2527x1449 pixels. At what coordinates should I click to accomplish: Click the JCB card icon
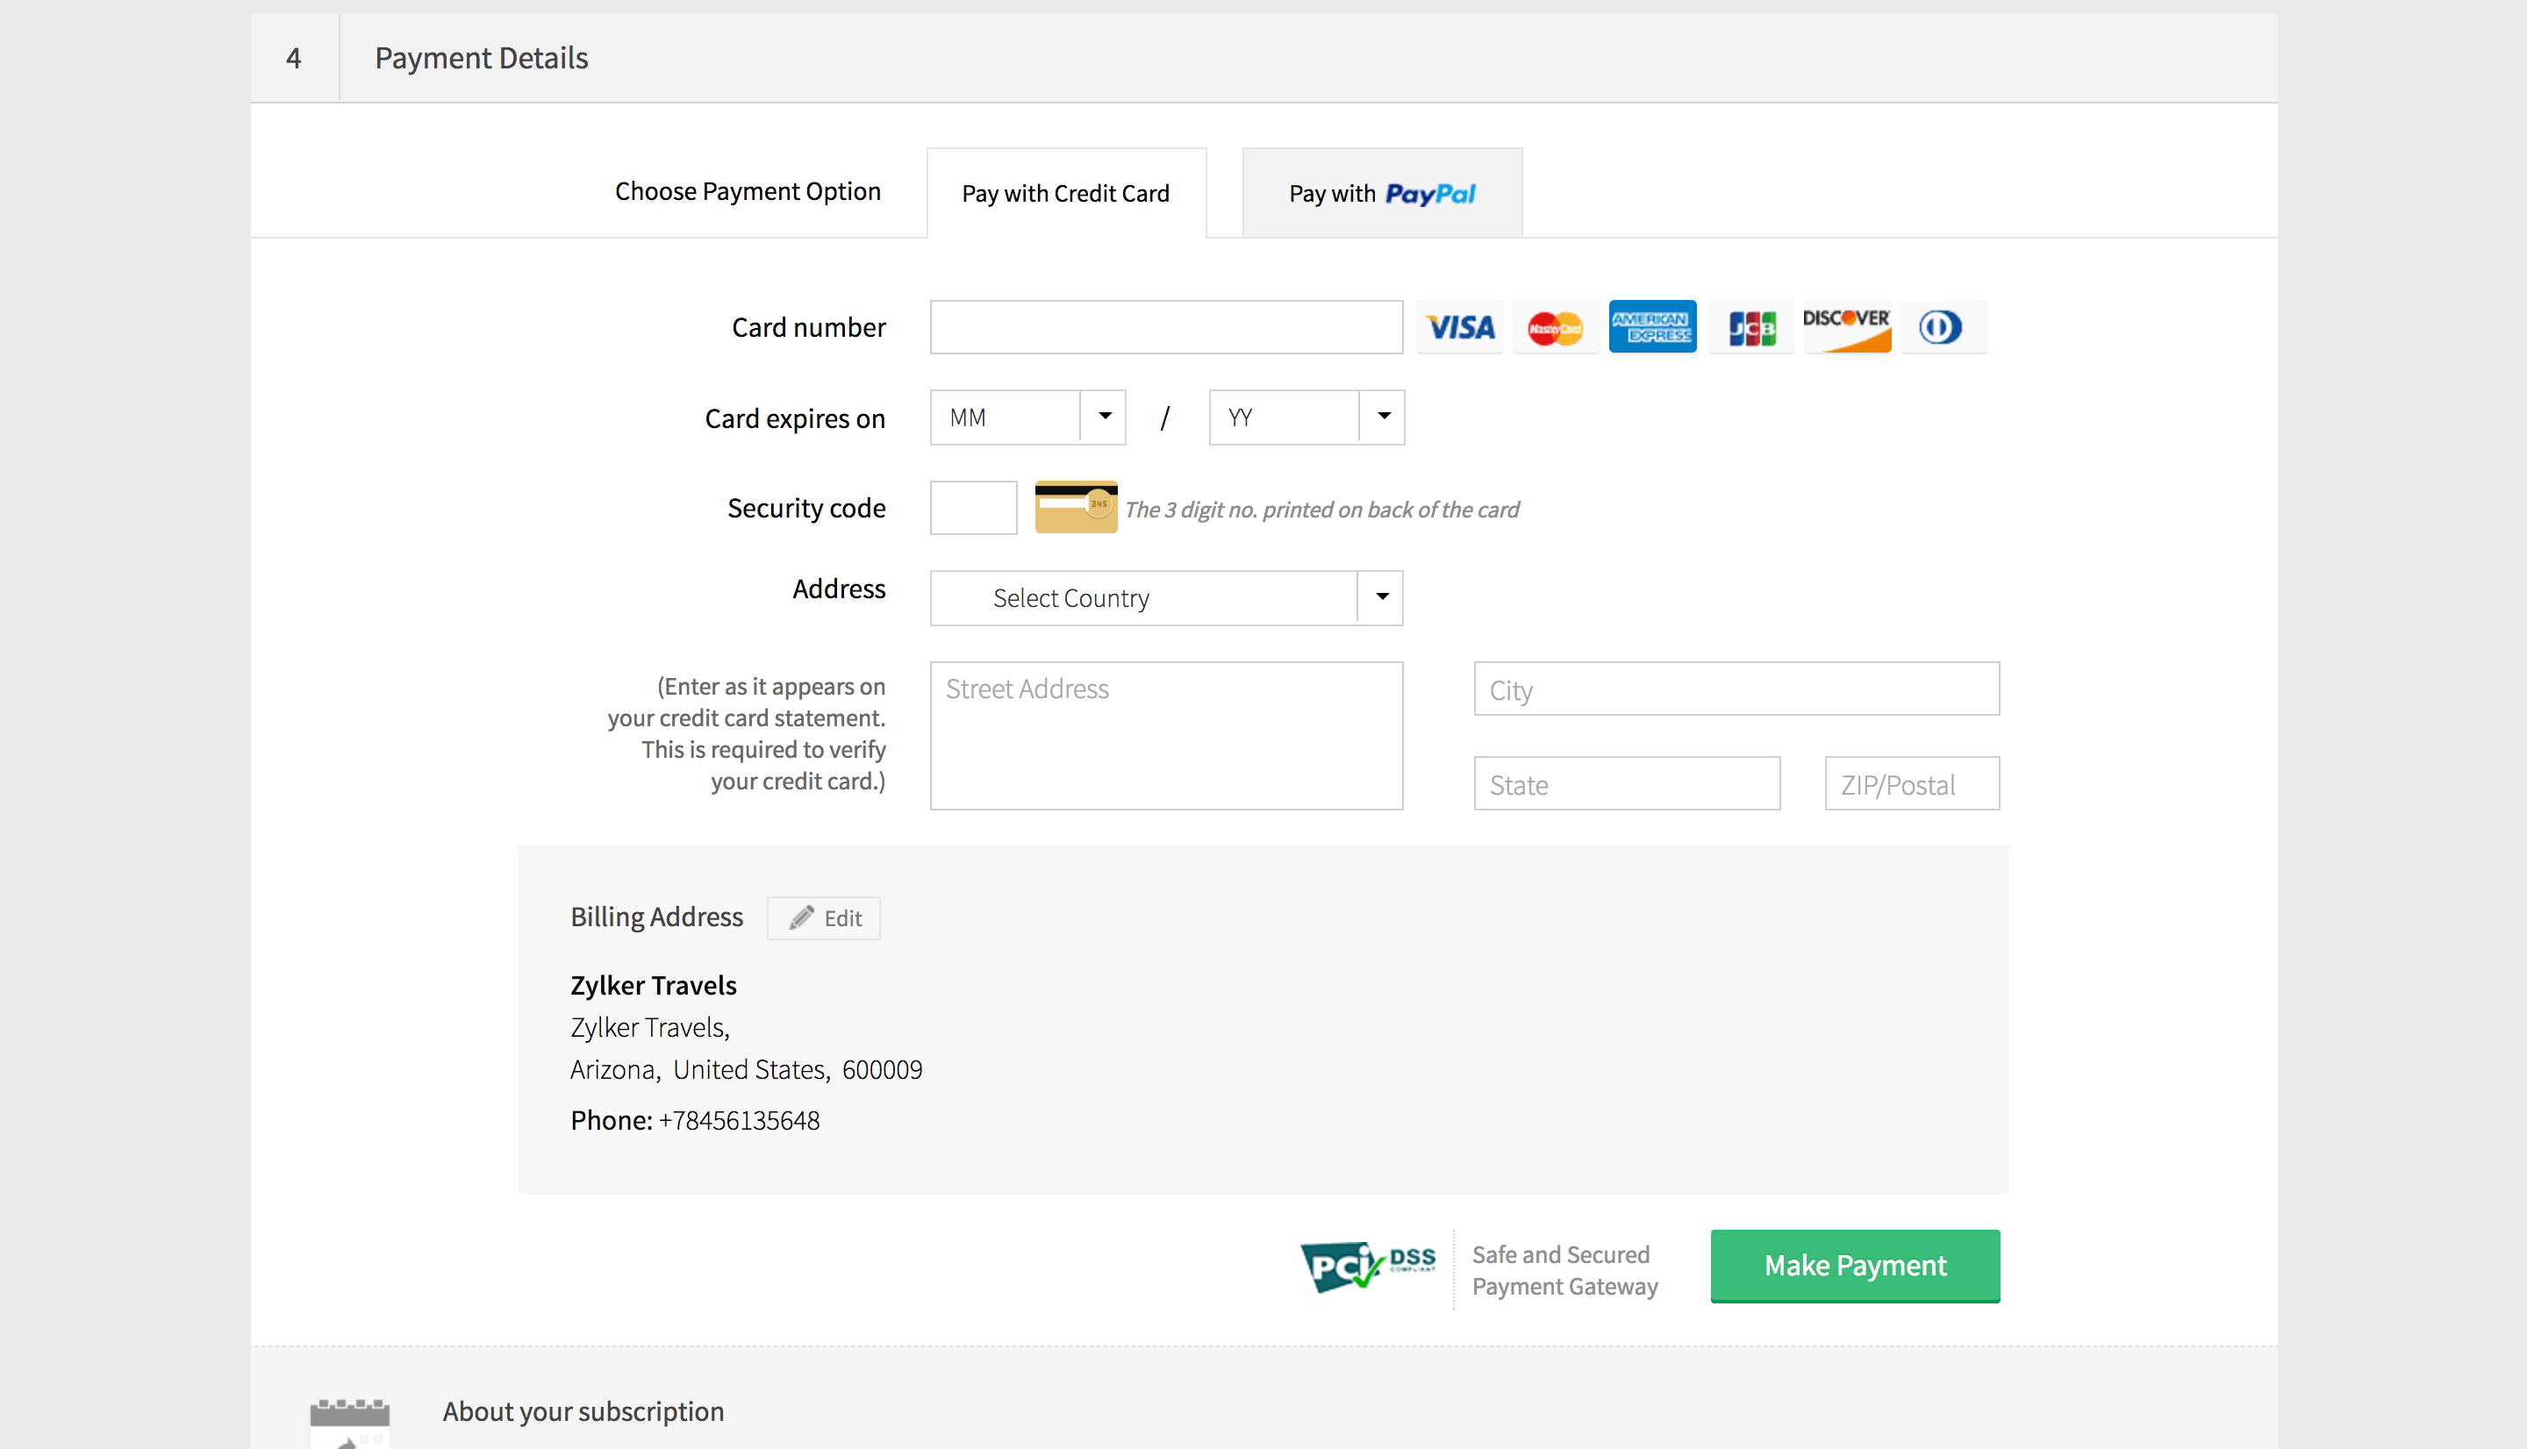click(x=1750, y=327)
